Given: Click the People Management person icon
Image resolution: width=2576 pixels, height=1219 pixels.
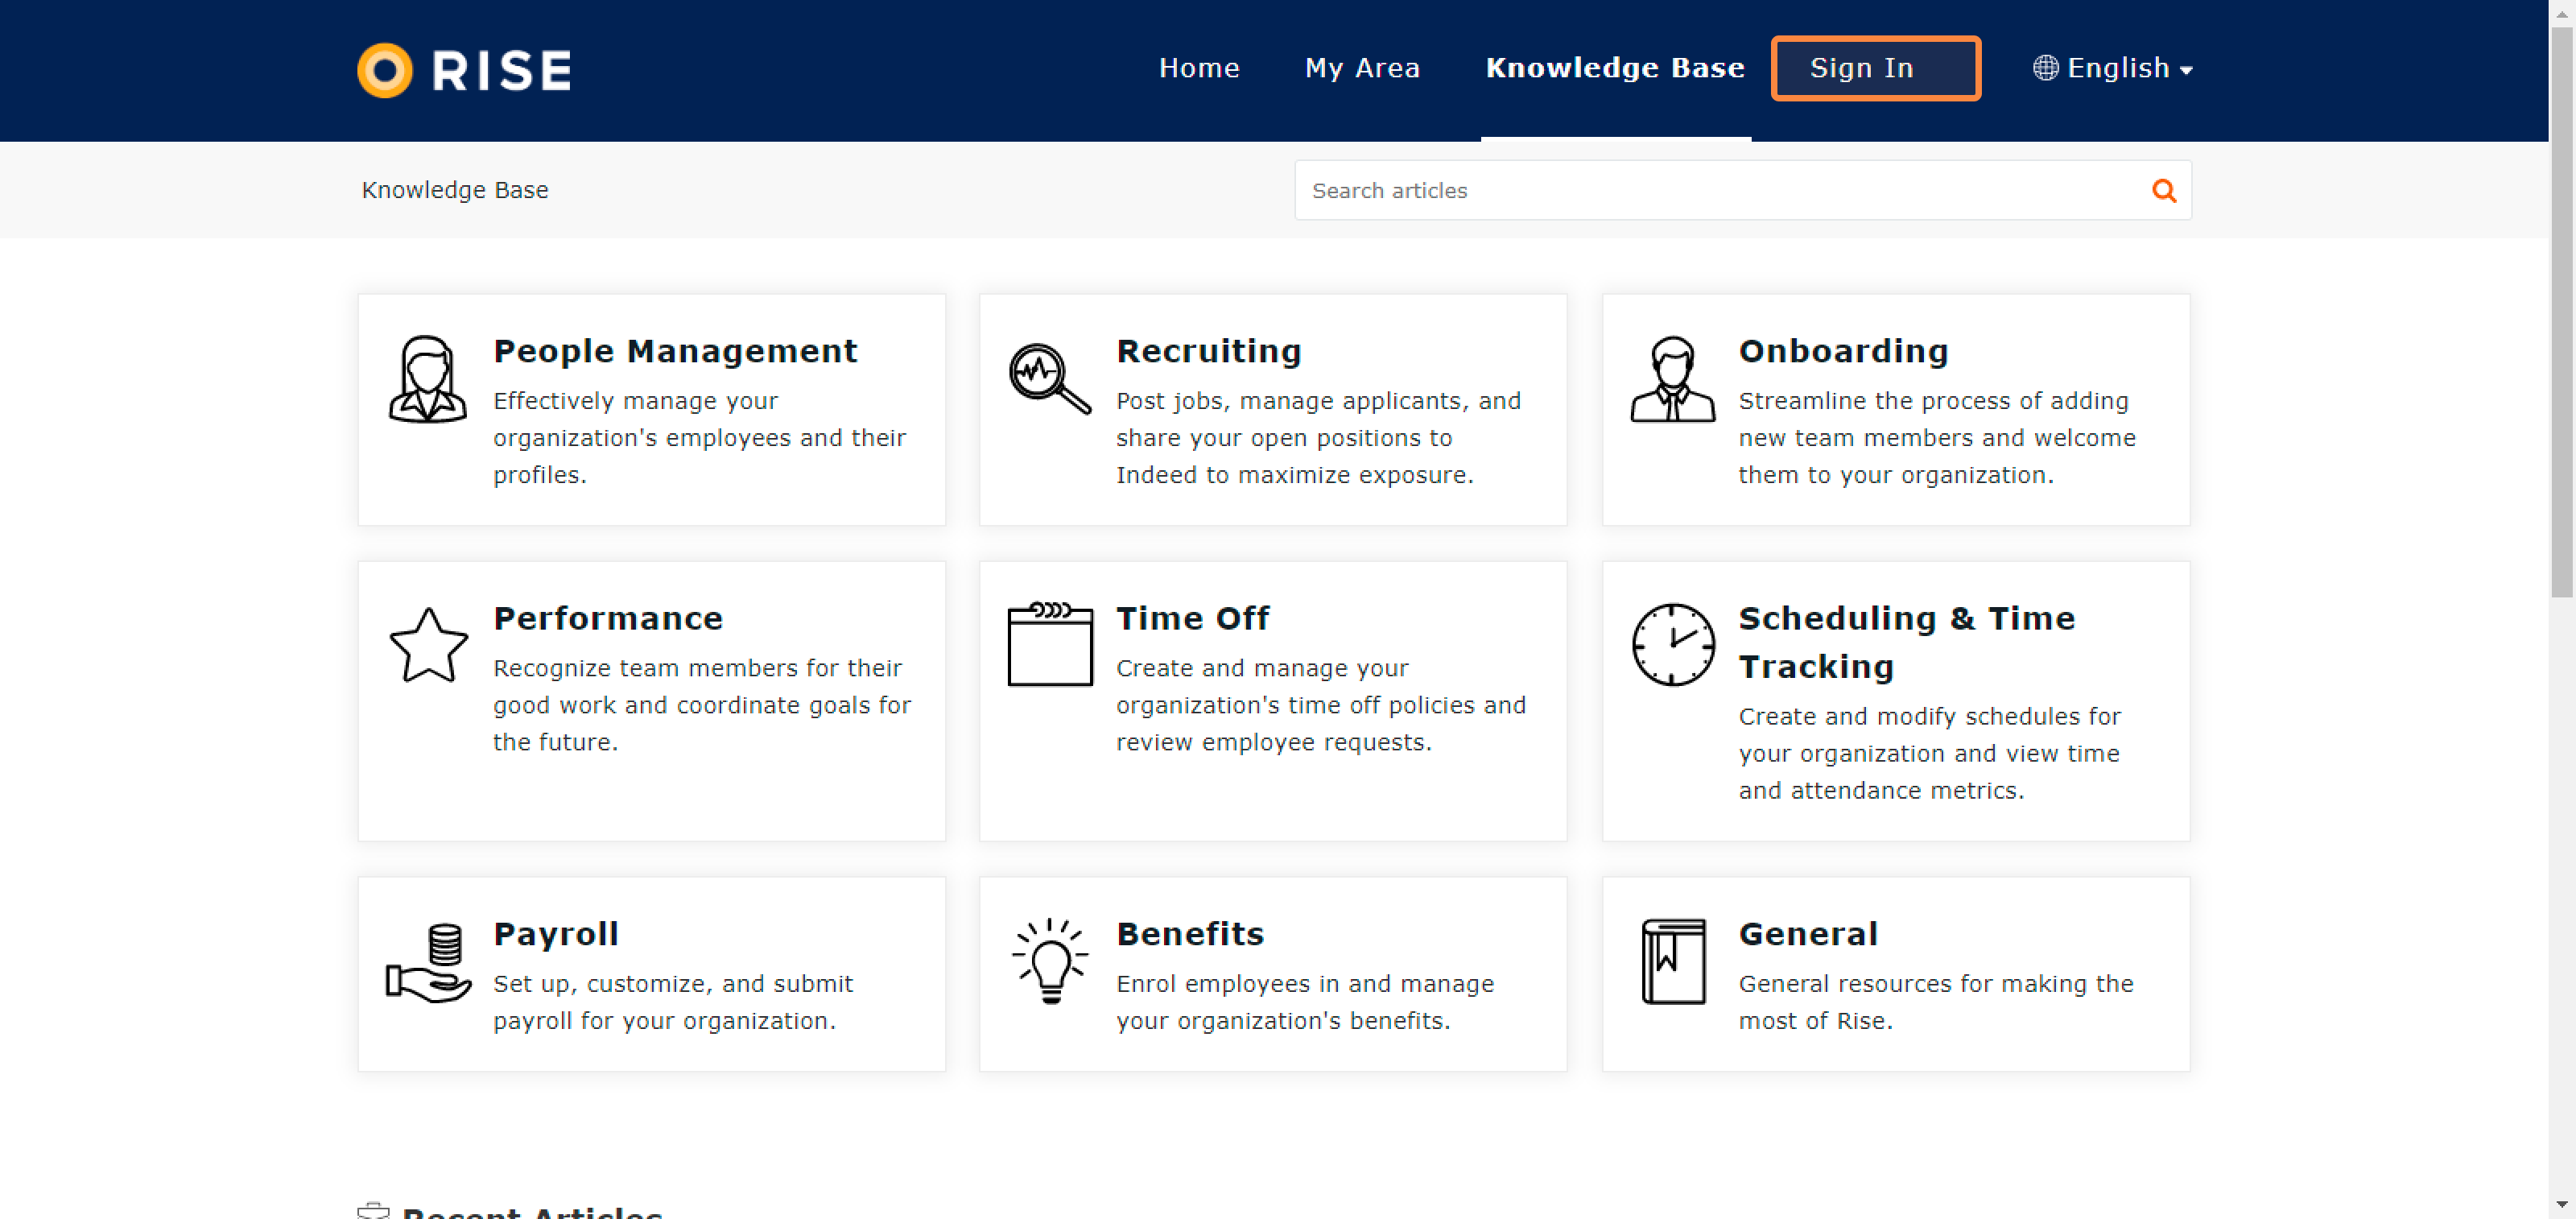Looking at the screenshot, I should click(427, 379).
